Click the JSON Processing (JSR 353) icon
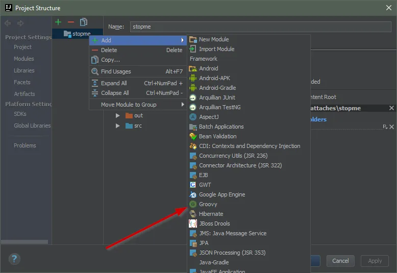 (193, 253)
